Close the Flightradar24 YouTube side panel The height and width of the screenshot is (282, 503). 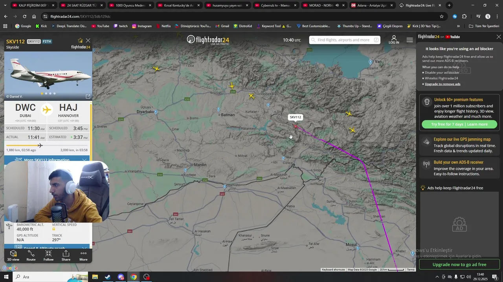(499, 37)
